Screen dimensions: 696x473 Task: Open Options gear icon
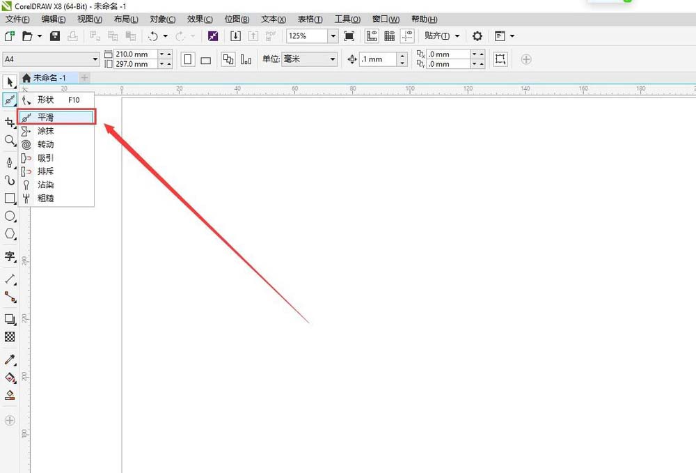[477, 36]
